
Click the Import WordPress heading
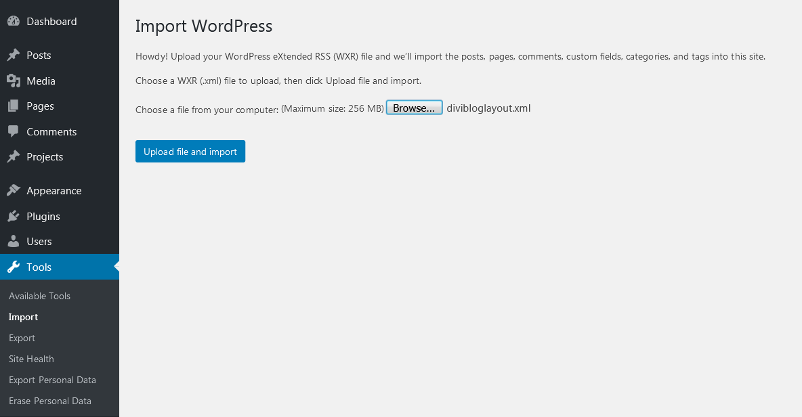(x=204, y=26)
